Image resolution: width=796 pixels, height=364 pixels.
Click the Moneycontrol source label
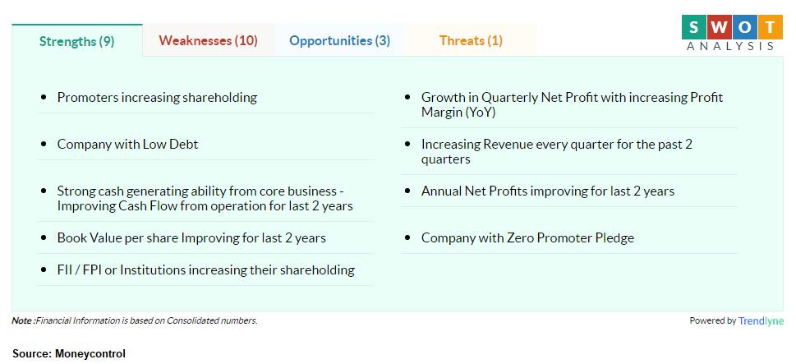pos(69,353)
